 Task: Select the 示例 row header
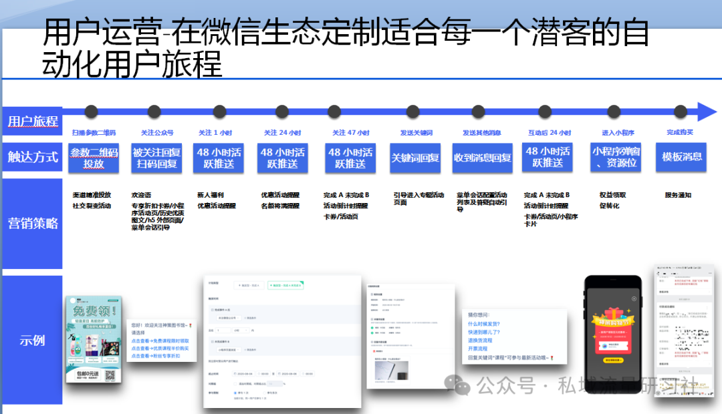(x=32, y=341)
